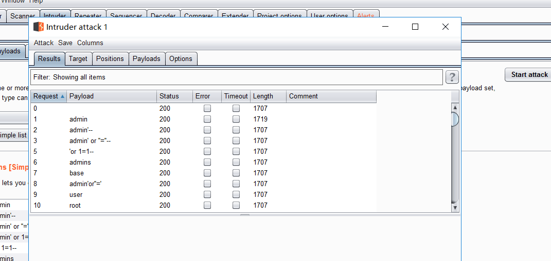Sort by the Request column header
Image resolution: width=551 pixels, height=261 pixels.
click(x=49, y=96)
